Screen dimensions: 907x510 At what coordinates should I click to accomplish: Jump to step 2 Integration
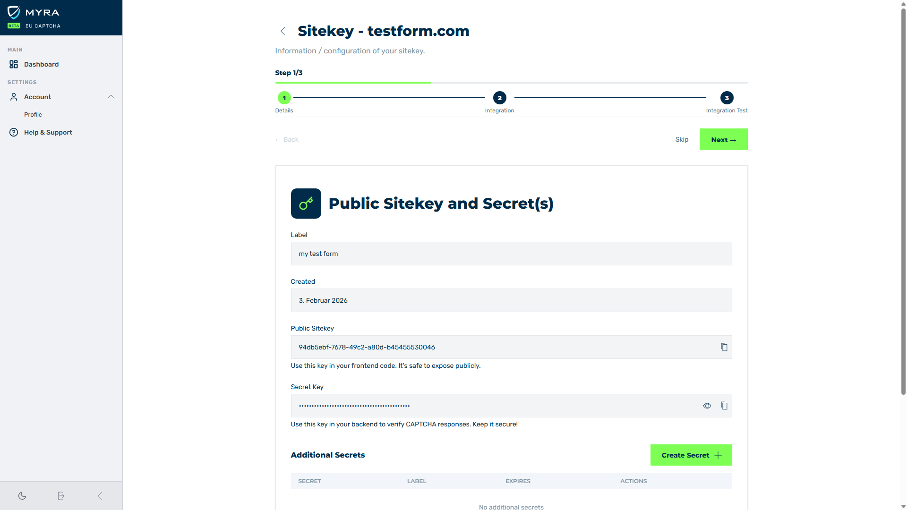[499, 98]
